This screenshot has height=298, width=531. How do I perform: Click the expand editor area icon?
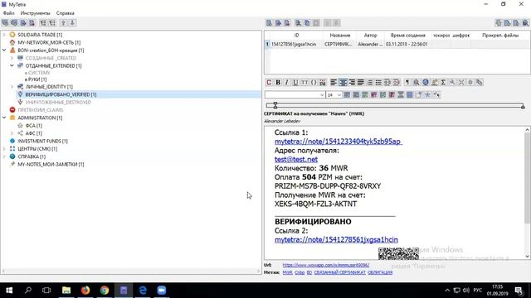[x=461, y=82]
